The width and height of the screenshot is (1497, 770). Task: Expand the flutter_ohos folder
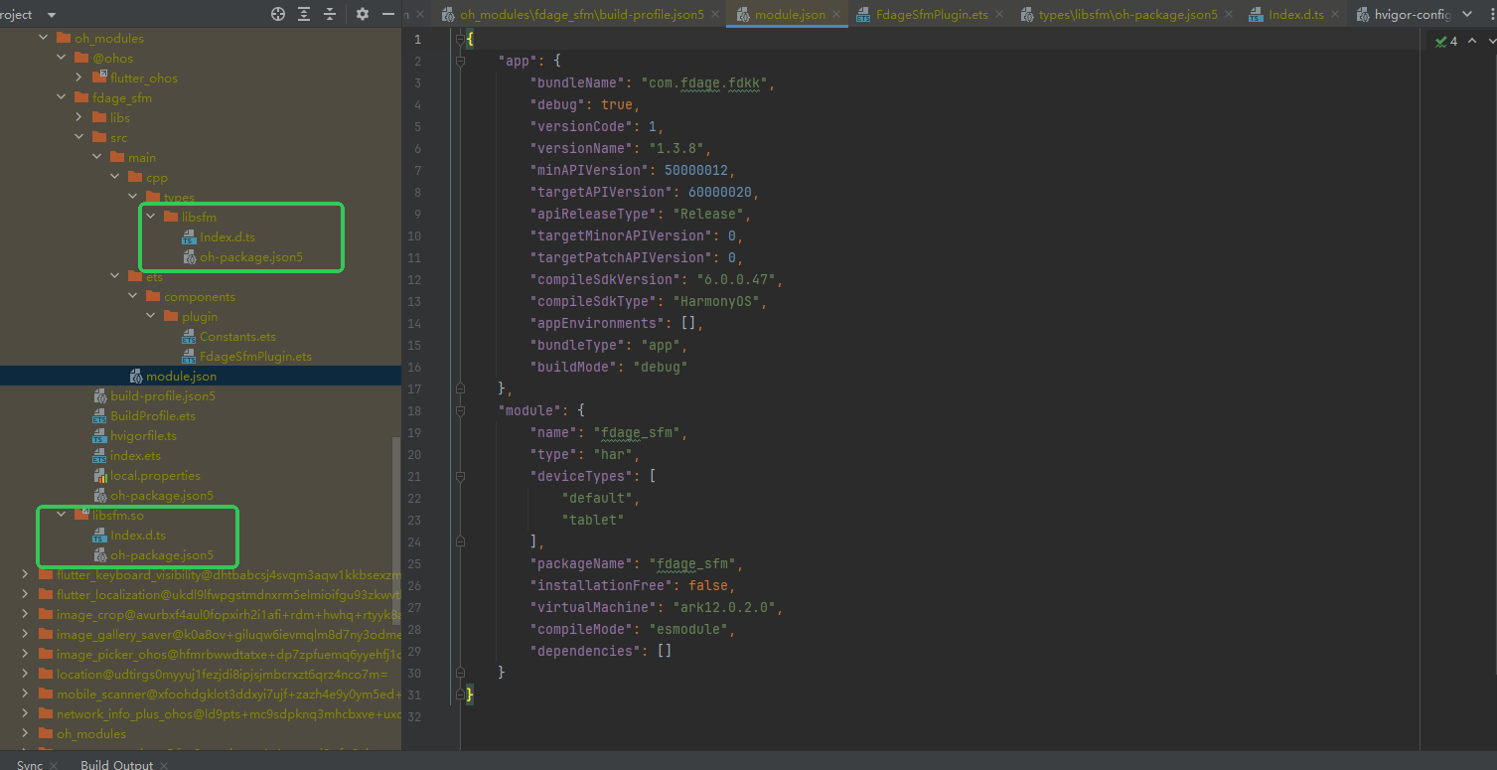click(79, 77)
